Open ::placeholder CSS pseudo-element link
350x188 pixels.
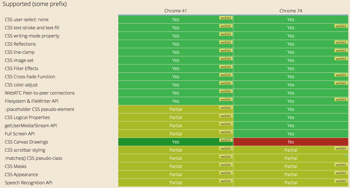[40, 109]
